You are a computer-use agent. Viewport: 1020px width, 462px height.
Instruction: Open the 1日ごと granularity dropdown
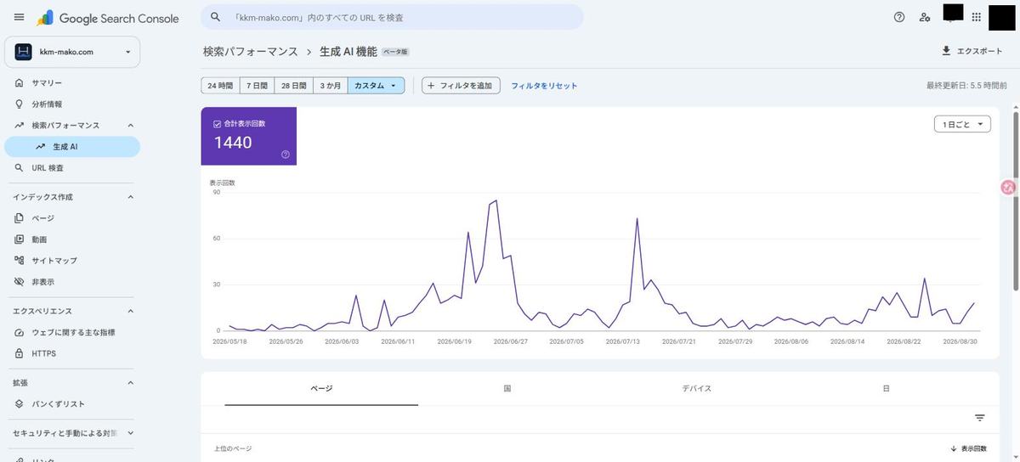(962, 124)
